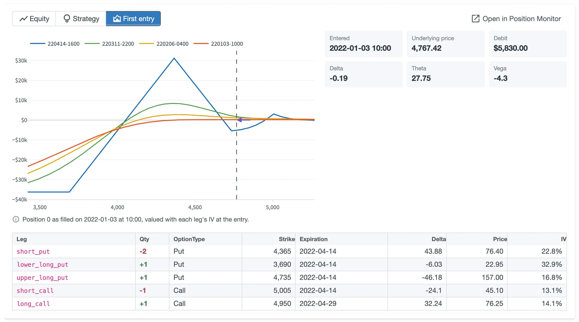
Task: Toggle the 220414-1600 legend series
Action: (x=55, y=44)
